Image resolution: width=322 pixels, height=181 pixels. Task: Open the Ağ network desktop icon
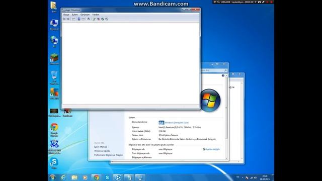point(54,42)
